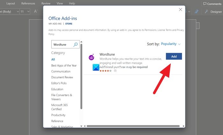Select the Editor's Picks category
Screen dimensions: 223x135
click(x=59, y=83)
